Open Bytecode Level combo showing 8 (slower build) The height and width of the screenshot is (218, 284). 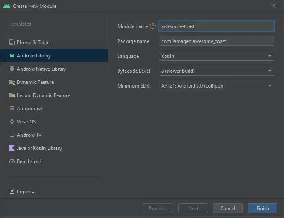coord(217,71)
